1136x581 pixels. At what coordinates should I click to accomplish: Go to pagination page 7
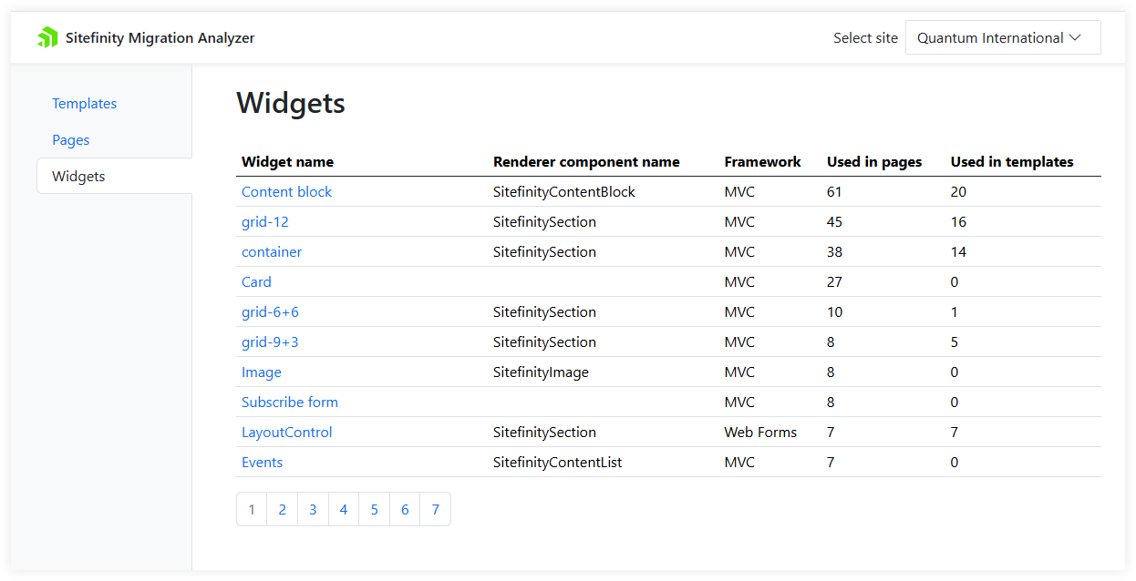[436, 509]
